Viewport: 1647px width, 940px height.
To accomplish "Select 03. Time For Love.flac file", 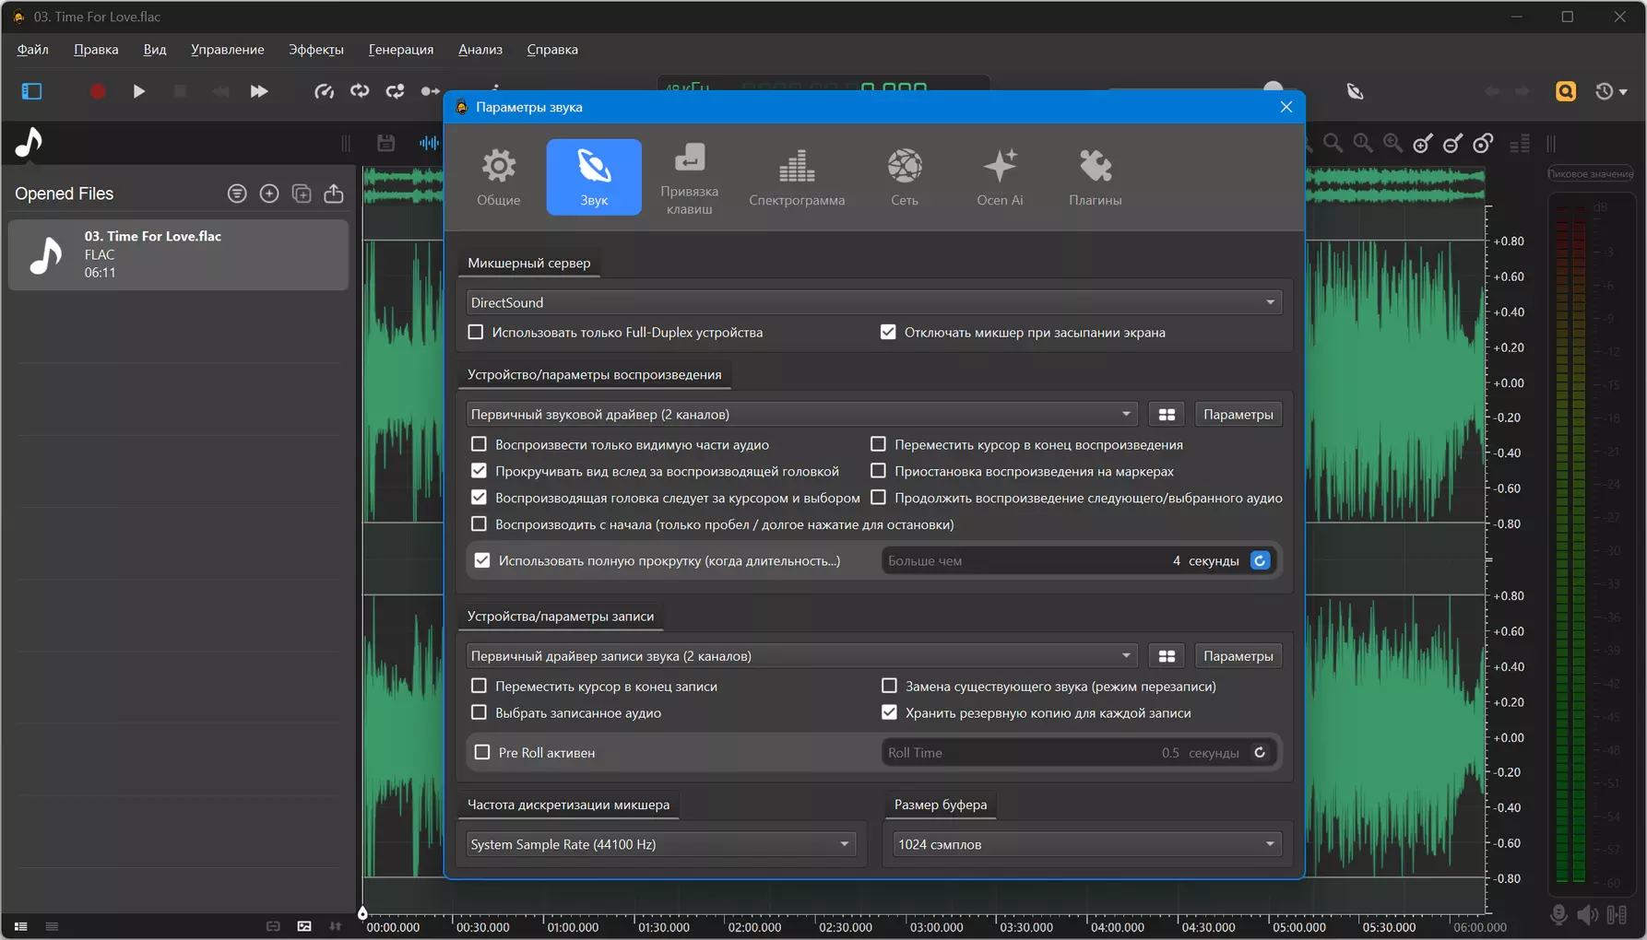I will 179,254.
